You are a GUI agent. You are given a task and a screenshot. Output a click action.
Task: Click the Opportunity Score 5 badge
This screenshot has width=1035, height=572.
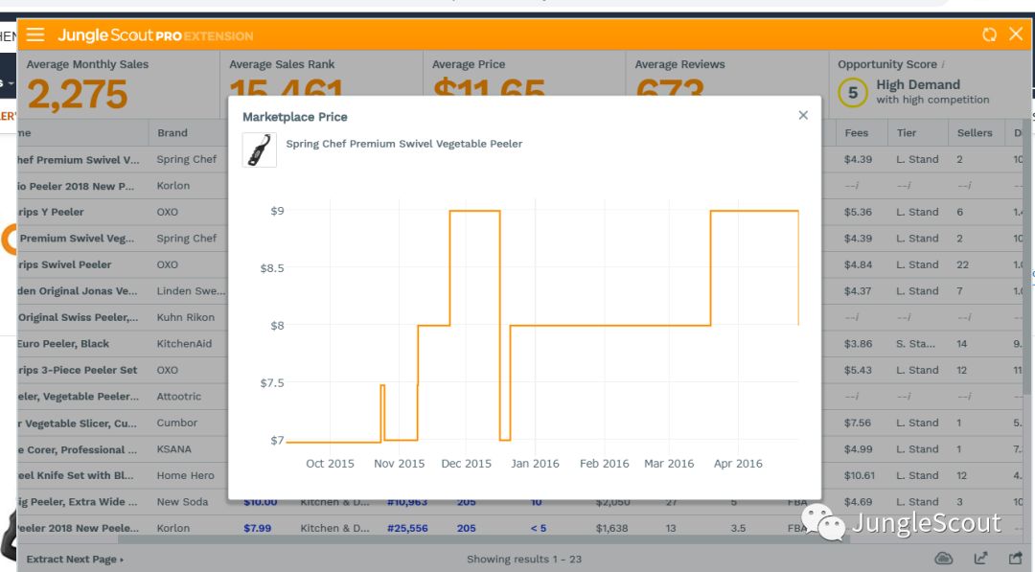pos(852,92)
